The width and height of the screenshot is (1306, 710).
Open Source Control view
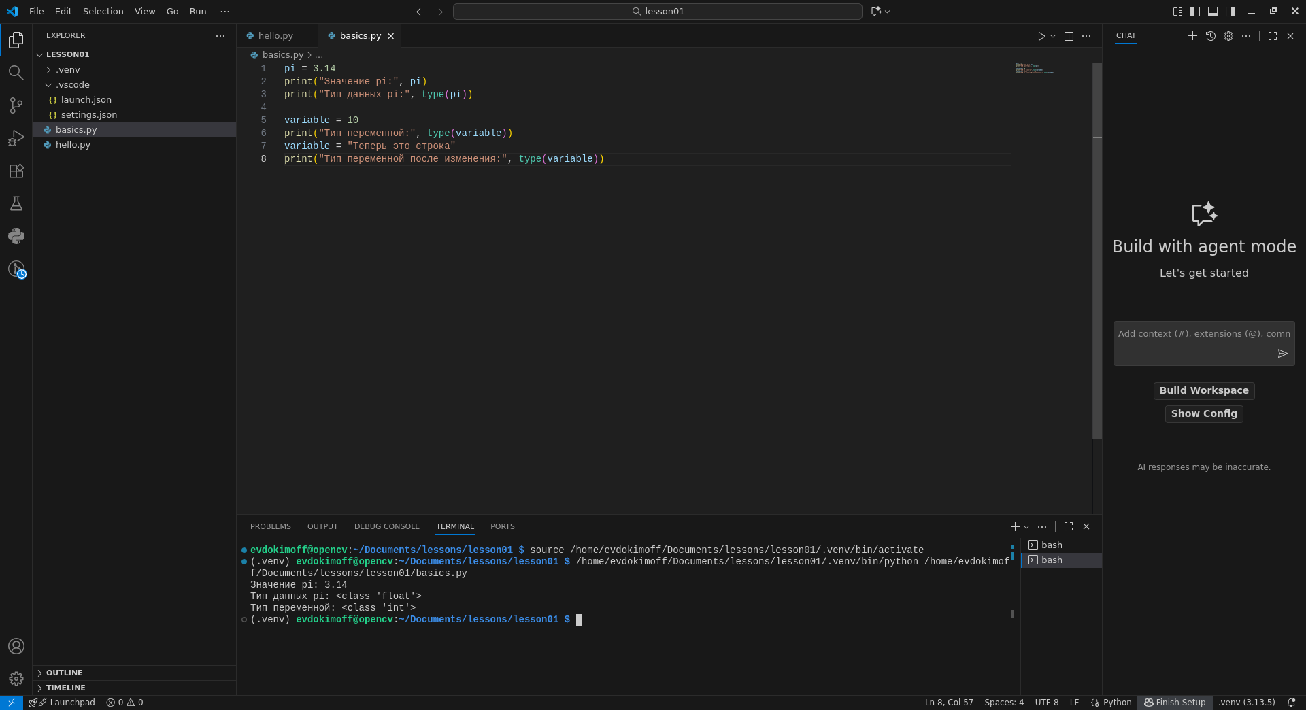click(16, 105)
